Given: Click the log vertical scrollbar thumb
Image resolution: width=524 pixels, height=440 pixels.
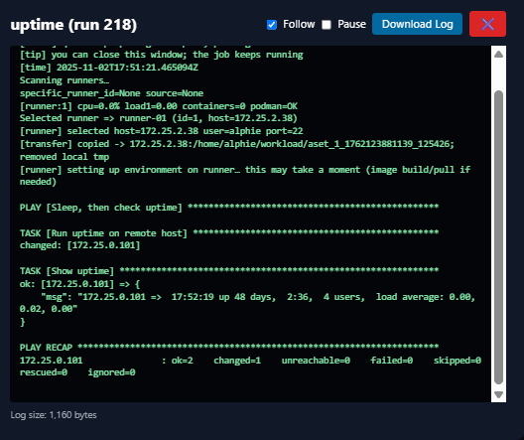Looking at the screenshot, I should coord(498,237).
